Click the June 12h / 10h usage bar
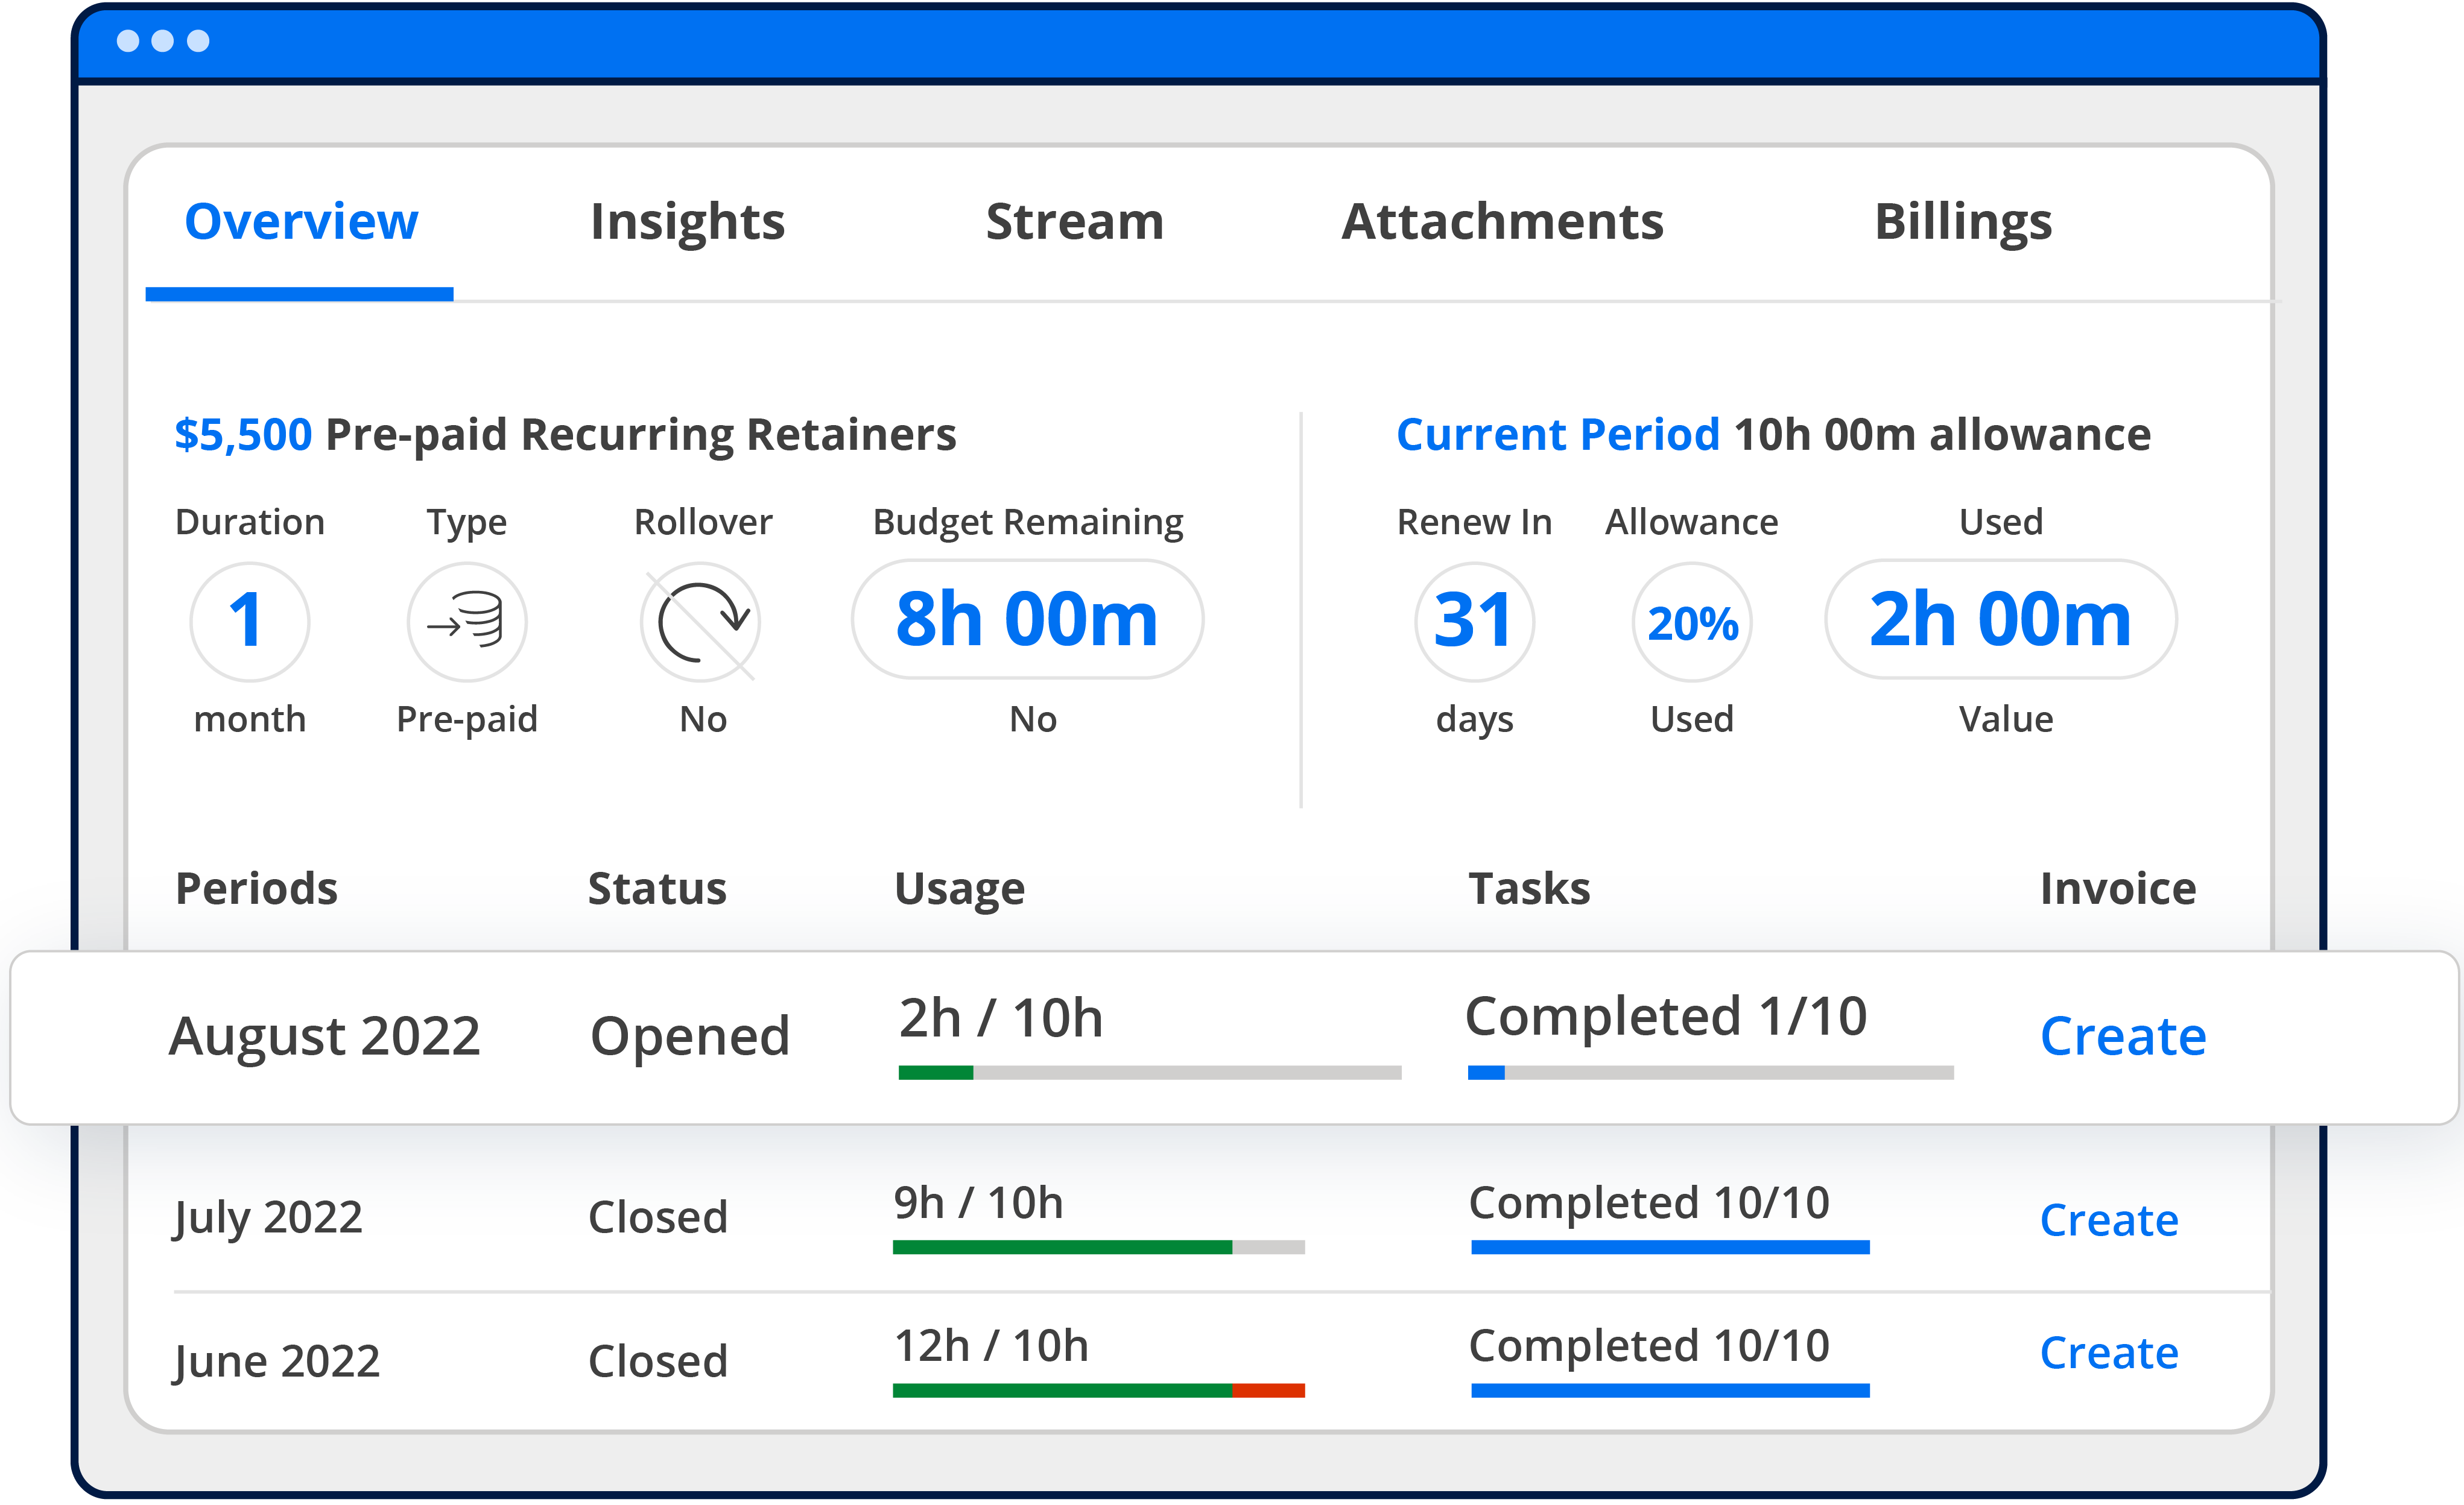The image size is (2464, 1505). tap(1098, 1390)
